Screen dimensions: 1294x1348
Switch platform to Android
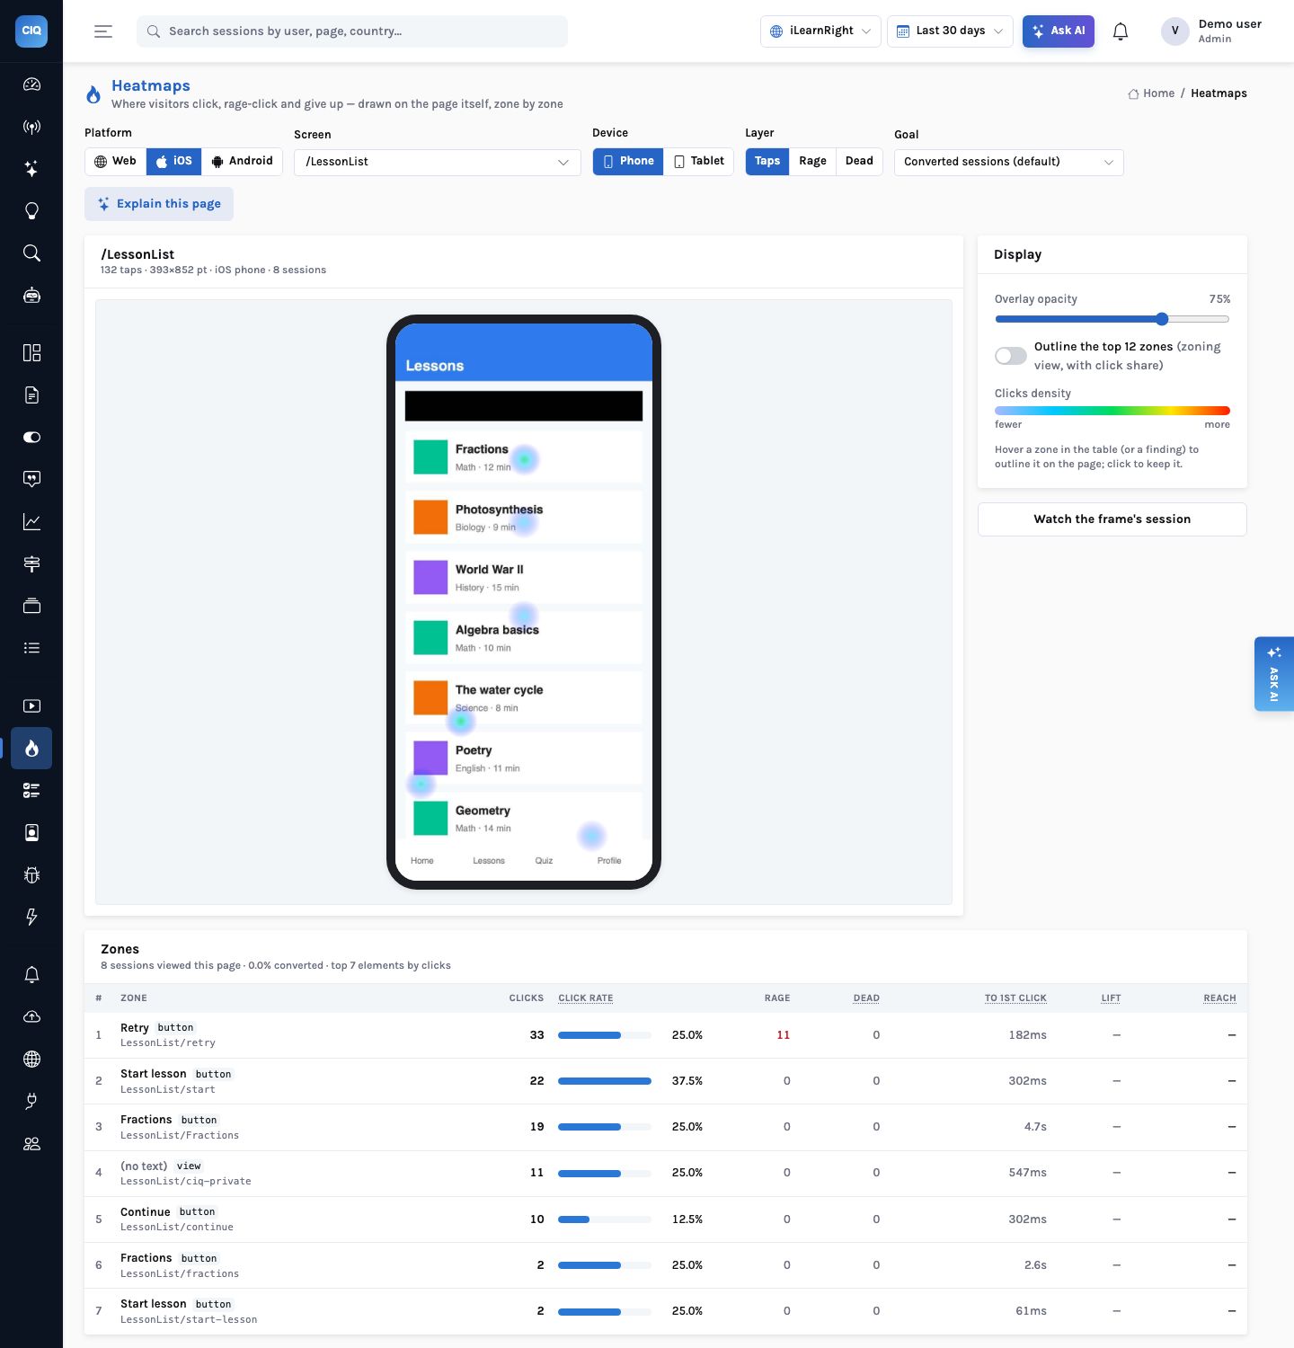(x=242, y=162)
